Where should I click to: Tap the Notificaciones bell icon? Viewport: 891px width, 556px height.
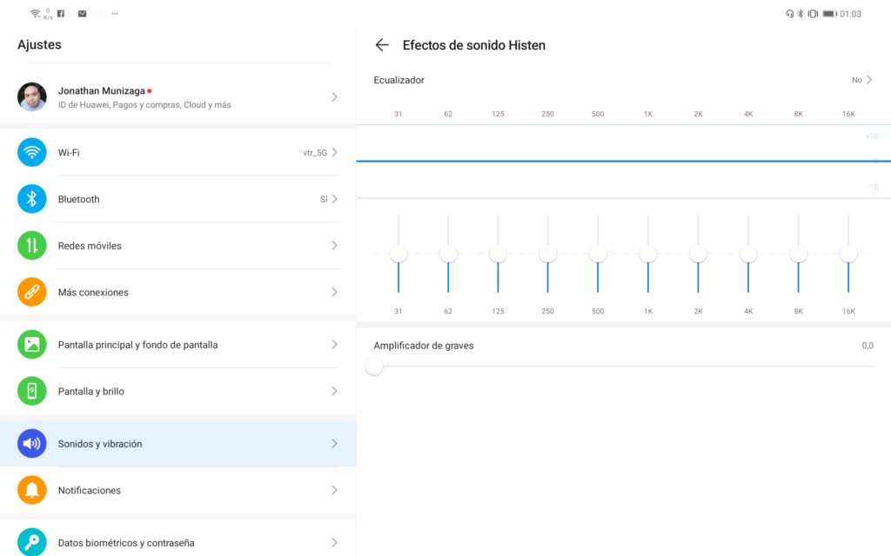[32, 491]
